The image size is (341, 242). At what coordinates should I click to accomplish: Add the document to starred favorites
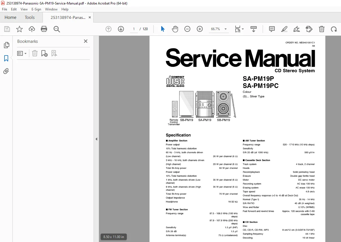pyautogui.click(x=19, y=29)
